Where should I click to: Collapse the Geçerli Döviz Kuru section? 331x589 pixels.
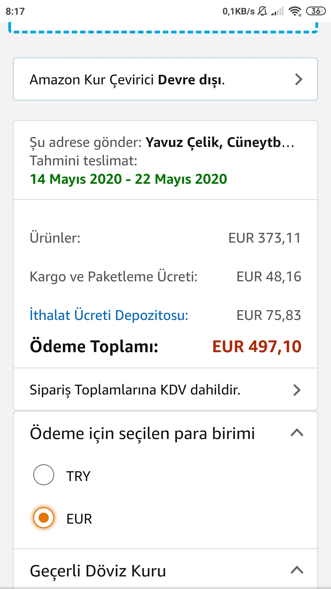(x=297, y=570)
